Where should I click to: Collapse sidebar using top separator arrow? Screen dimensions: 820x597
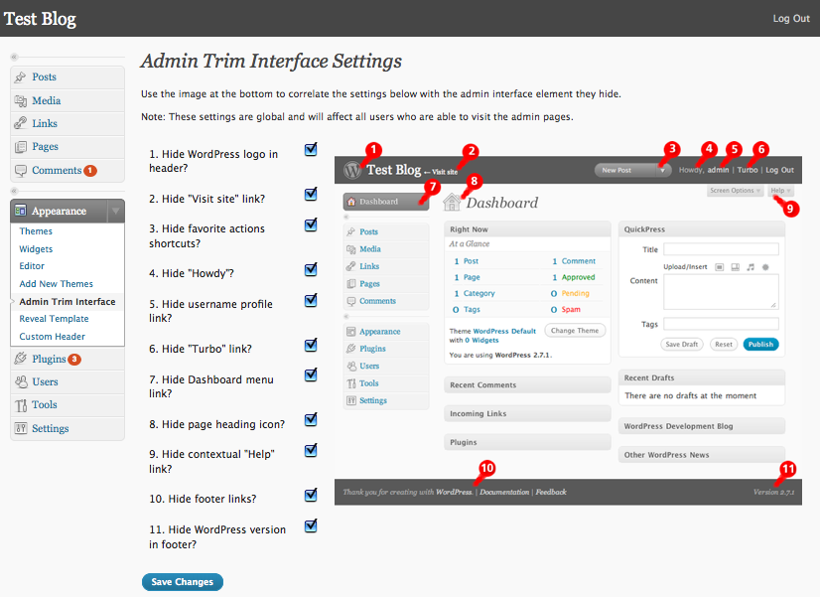tap(15, 57)
